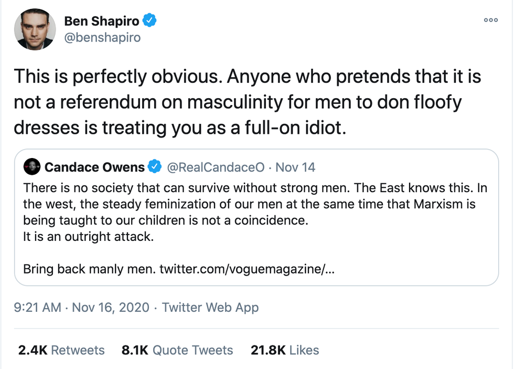Show the 21.8K Likes list
The width and height of the screenshot is (514, 369).
[285, 350]
